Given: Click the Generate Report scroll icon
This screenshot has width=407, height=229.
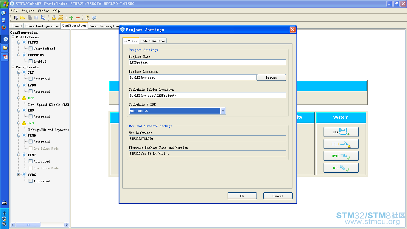Looking at the screenshot, I should (61, 18).
